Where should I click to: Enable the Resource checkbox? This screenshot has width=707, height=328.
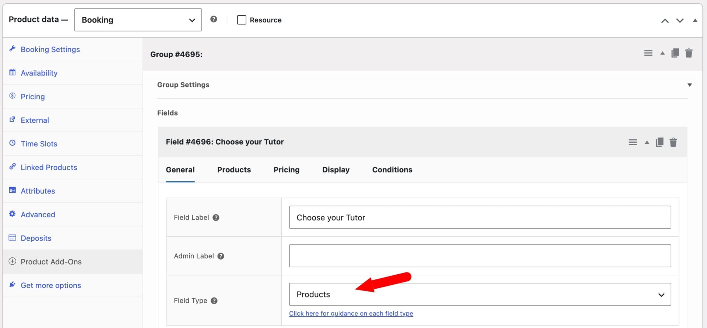[x=242, y=20]
